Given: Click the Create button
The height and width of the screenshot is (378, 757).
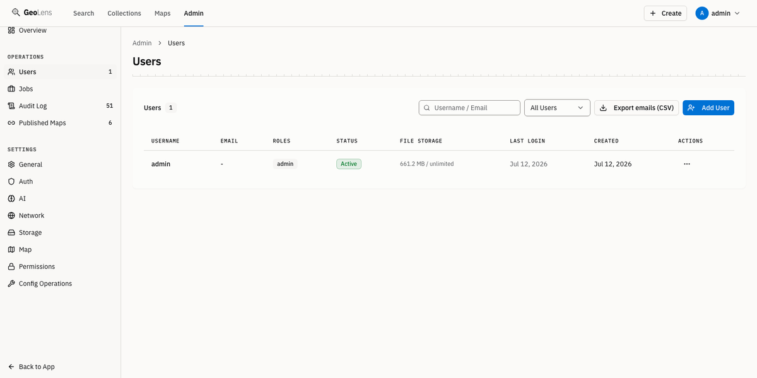Looking at the screenshot, I should coord(666,13).
